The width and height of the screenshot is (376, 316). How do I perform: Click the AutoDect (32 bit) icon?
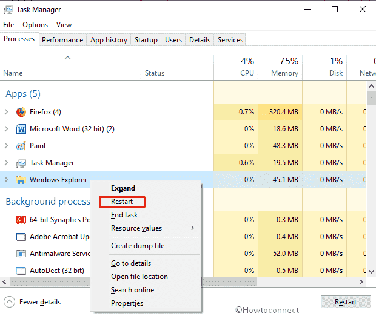point(21,271)
